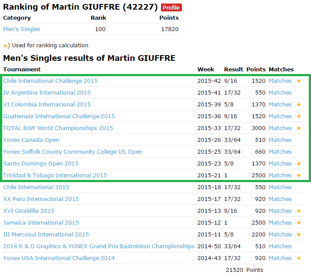View Matches for TOTAL BWF World Championships
The image size is (311, 278).
click(280, 128)
